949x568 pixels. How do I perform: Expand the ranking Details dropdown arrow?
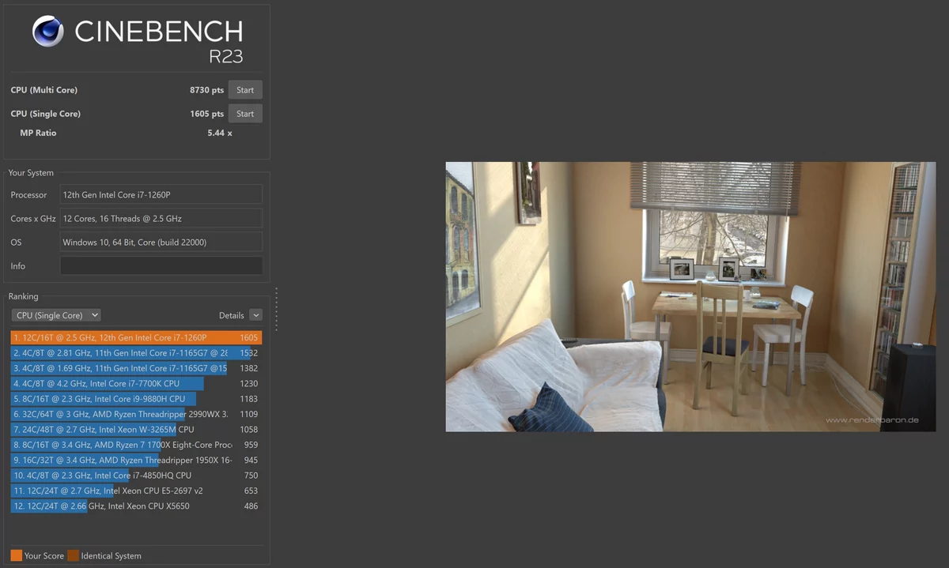[x=255, y=315]
